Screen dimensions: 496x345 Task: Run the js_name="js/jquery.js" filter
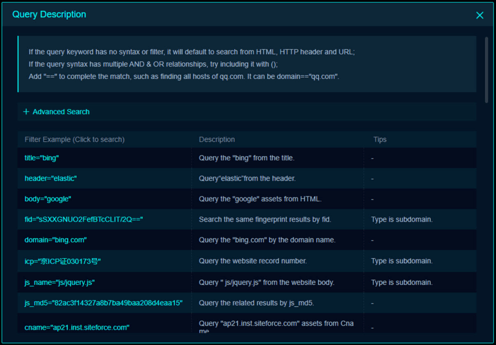(60, 282)
